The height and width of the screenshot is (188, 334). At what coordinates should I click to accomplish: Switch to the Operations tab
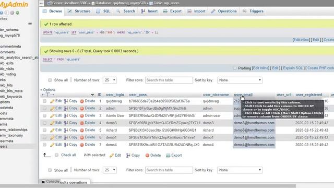pos(224,11)
